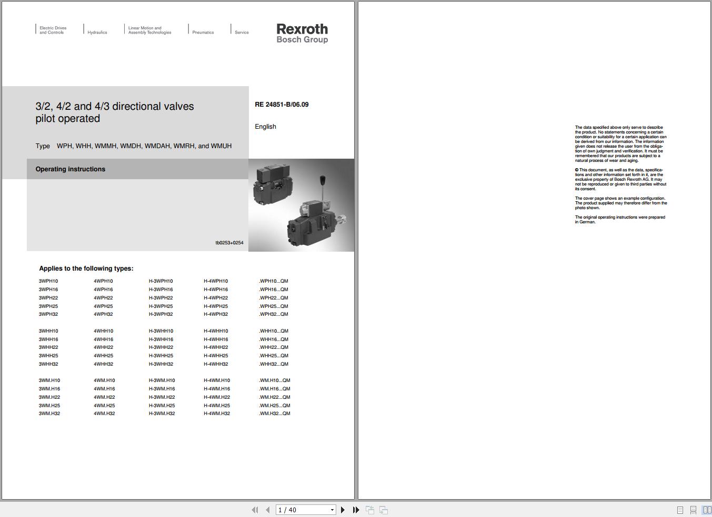
Task: Advance to the next page
Action: point(343,510)
